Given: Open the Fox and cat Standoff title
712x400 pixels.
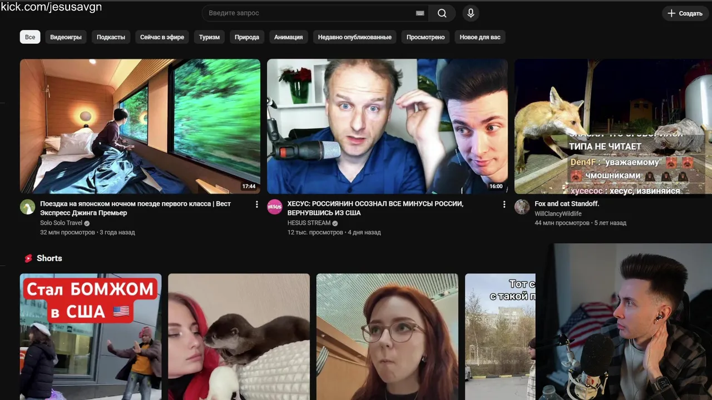Looking at the screenshot, I should pos(567,204).
